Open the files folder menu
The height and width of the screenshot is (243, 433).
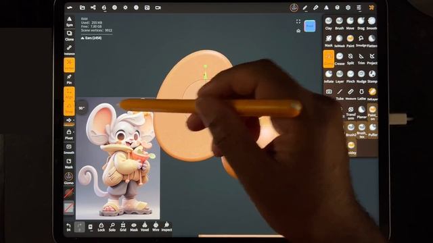[83, 7]
